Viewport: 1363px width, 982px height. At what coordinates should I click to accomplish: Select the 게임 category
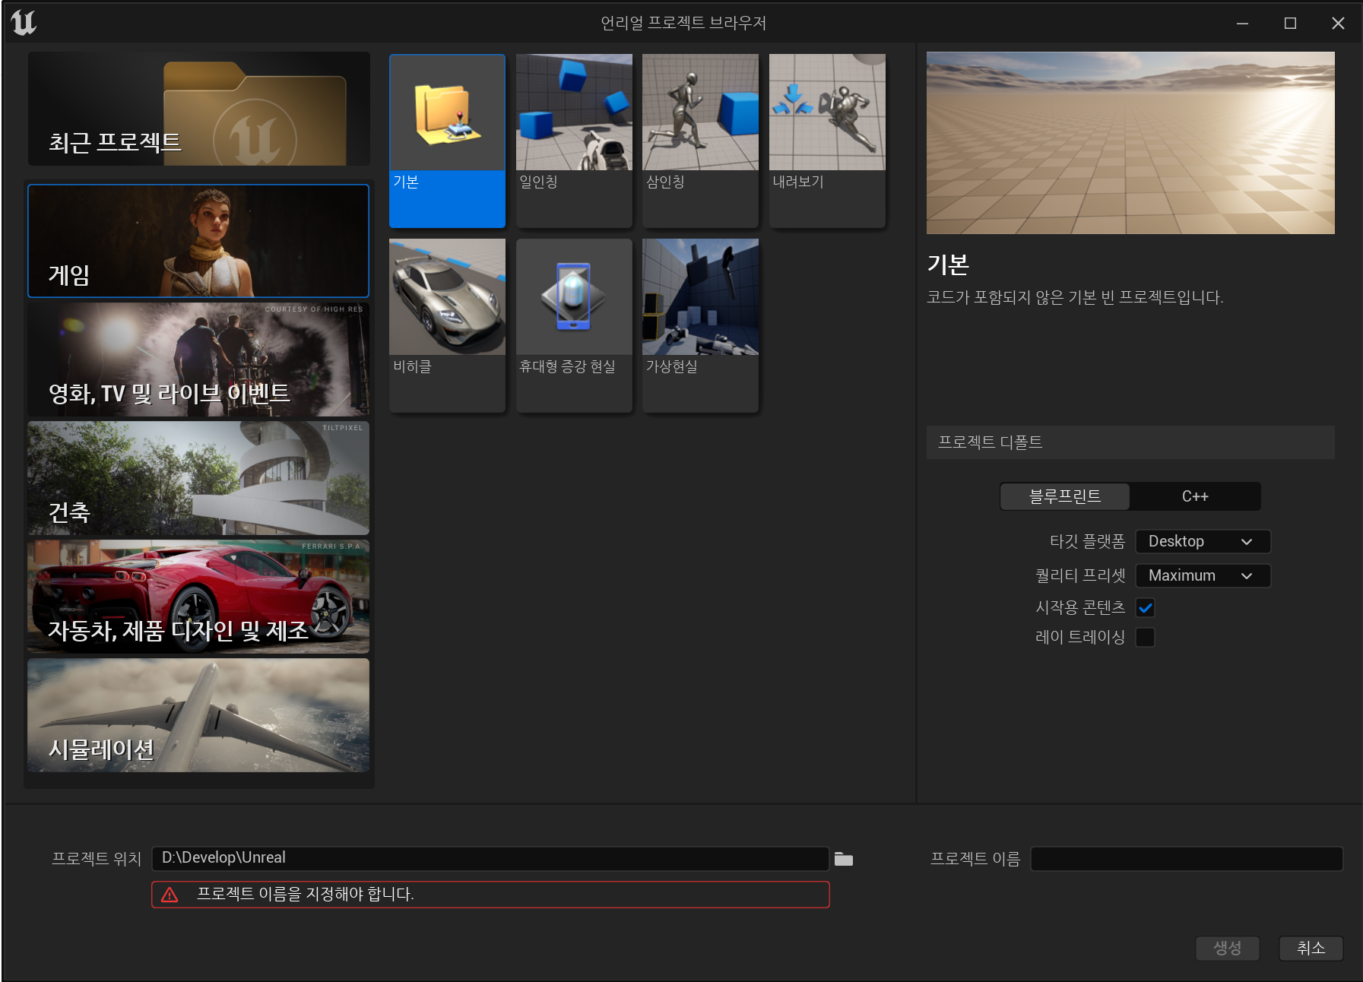tap(198, 241)
